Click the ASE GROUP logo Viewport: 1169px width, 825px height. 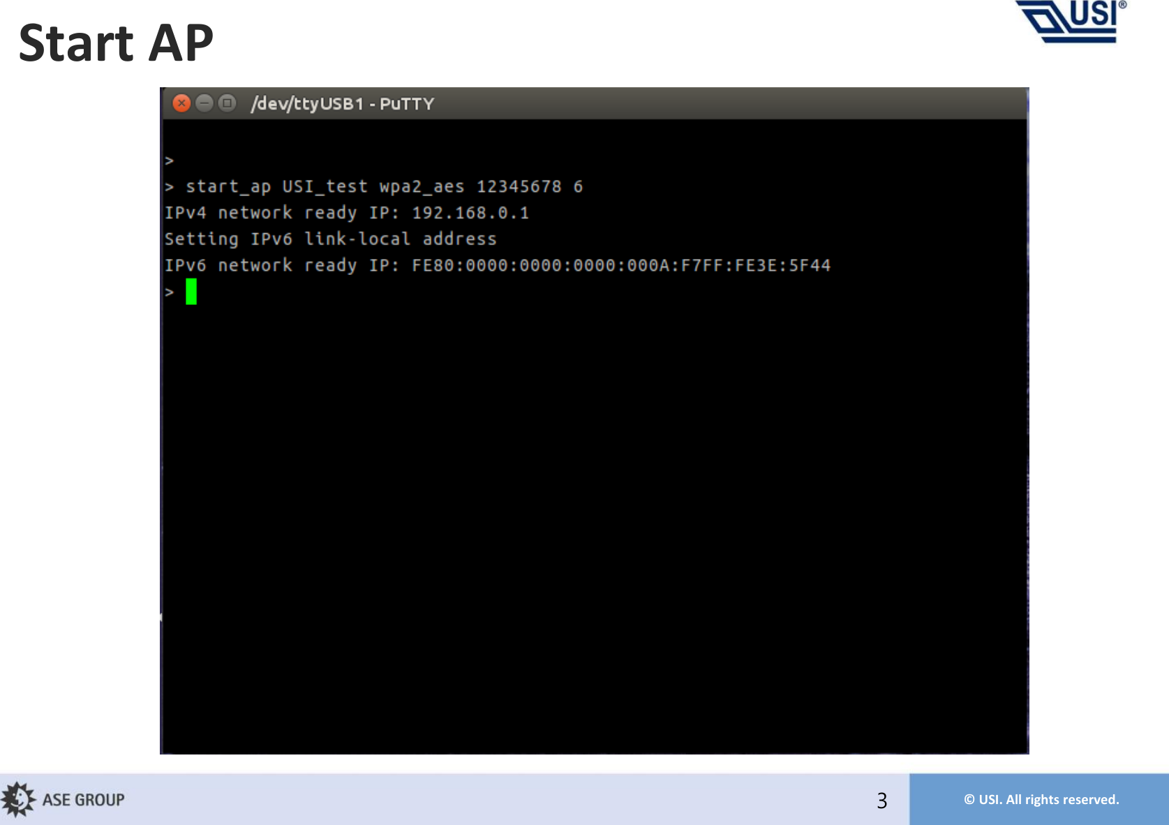63,799
